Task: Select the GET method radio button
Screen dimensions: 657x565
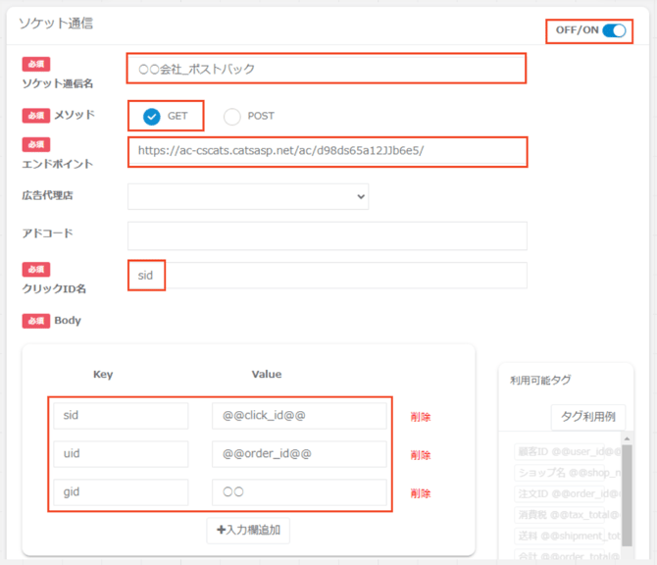Action: (152, 117)
